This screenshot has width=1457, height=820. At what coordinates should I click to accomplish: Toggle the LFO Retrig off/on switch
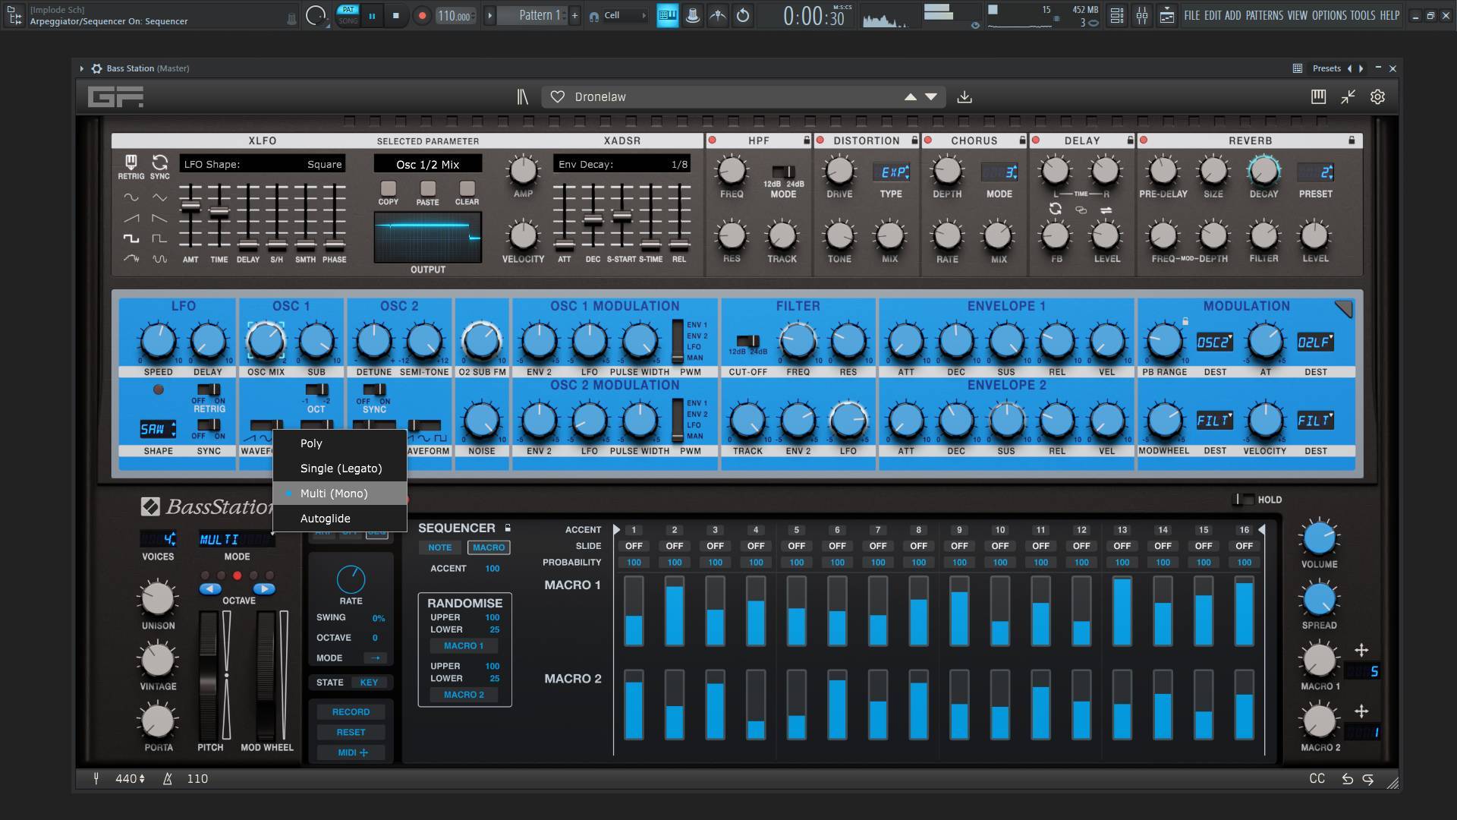tap(209, 389)
